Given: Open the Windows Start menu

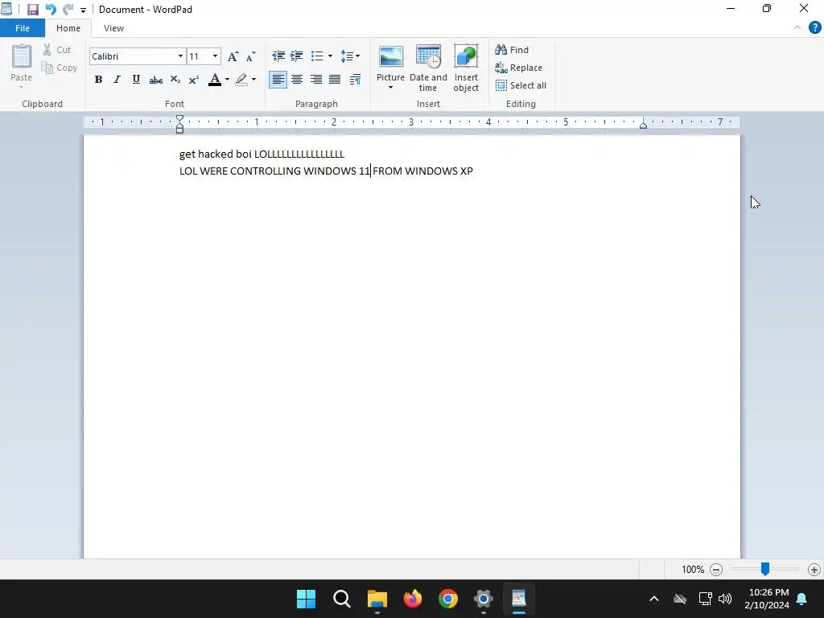Looking at the screenshot, I should click(x=306, y=599).
